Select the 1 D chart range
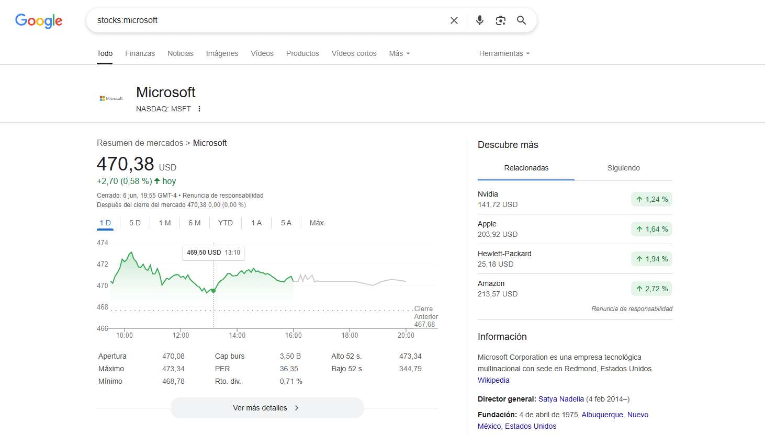The height and width of the screenshot is (435, 765). pyautogui.click(x=105, y=223)
